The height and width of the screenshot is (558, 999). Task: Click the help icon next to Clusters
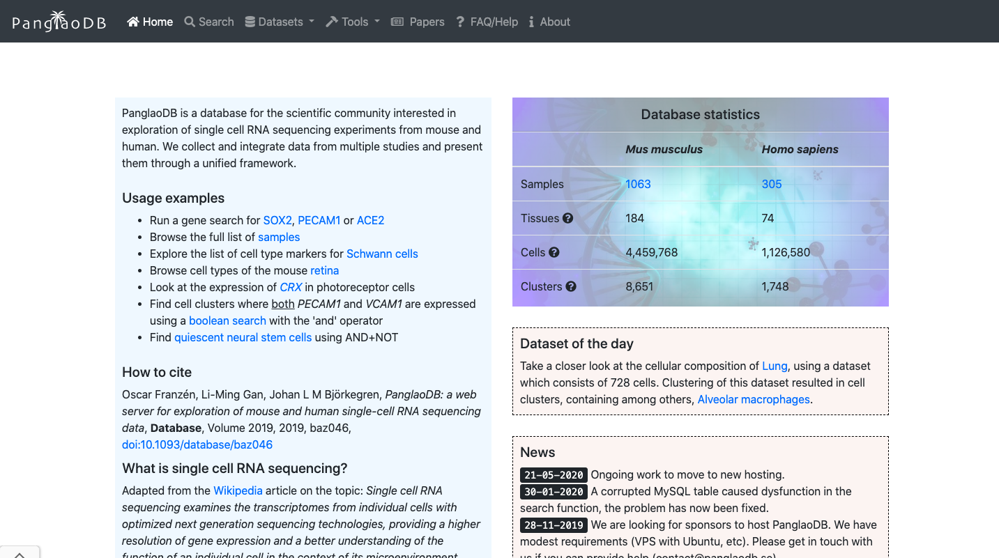pos(571,286)
